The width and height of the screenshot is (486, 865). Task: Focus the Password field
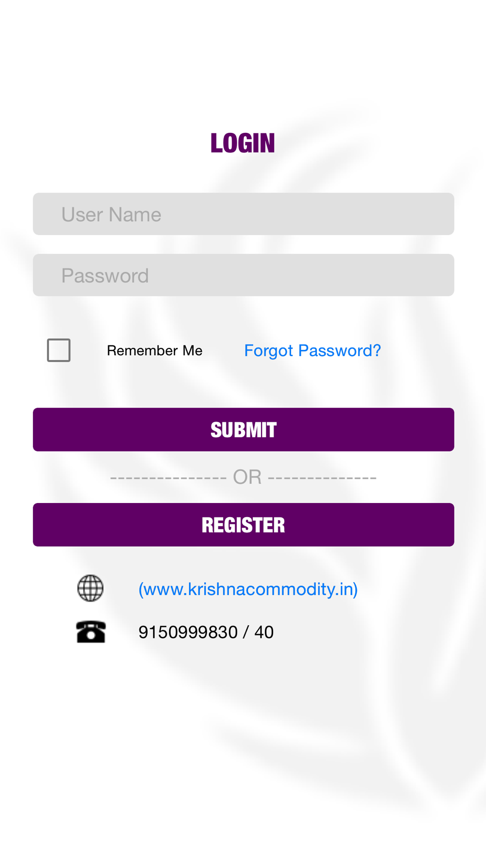tap(243, 275)
